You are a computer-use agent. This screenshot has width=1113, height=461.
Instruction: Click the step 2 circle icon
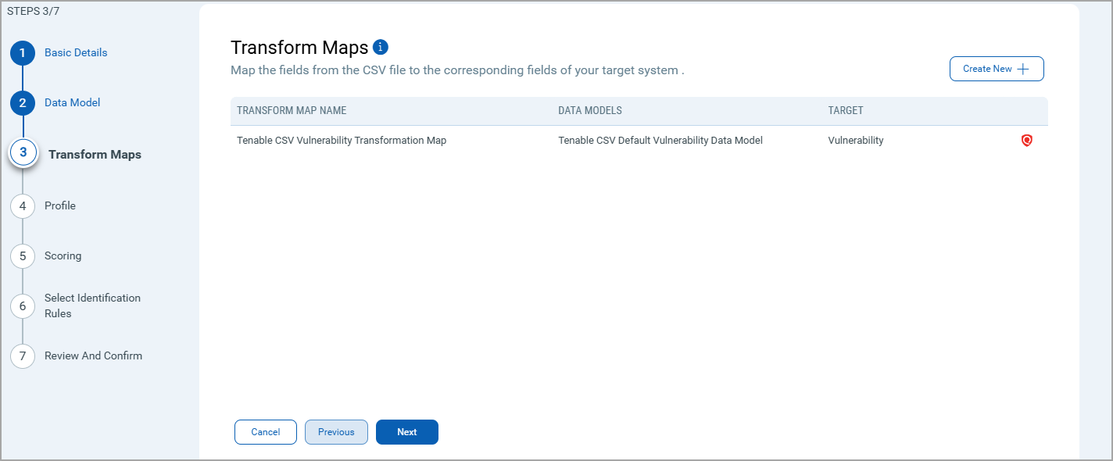[23, 103]
